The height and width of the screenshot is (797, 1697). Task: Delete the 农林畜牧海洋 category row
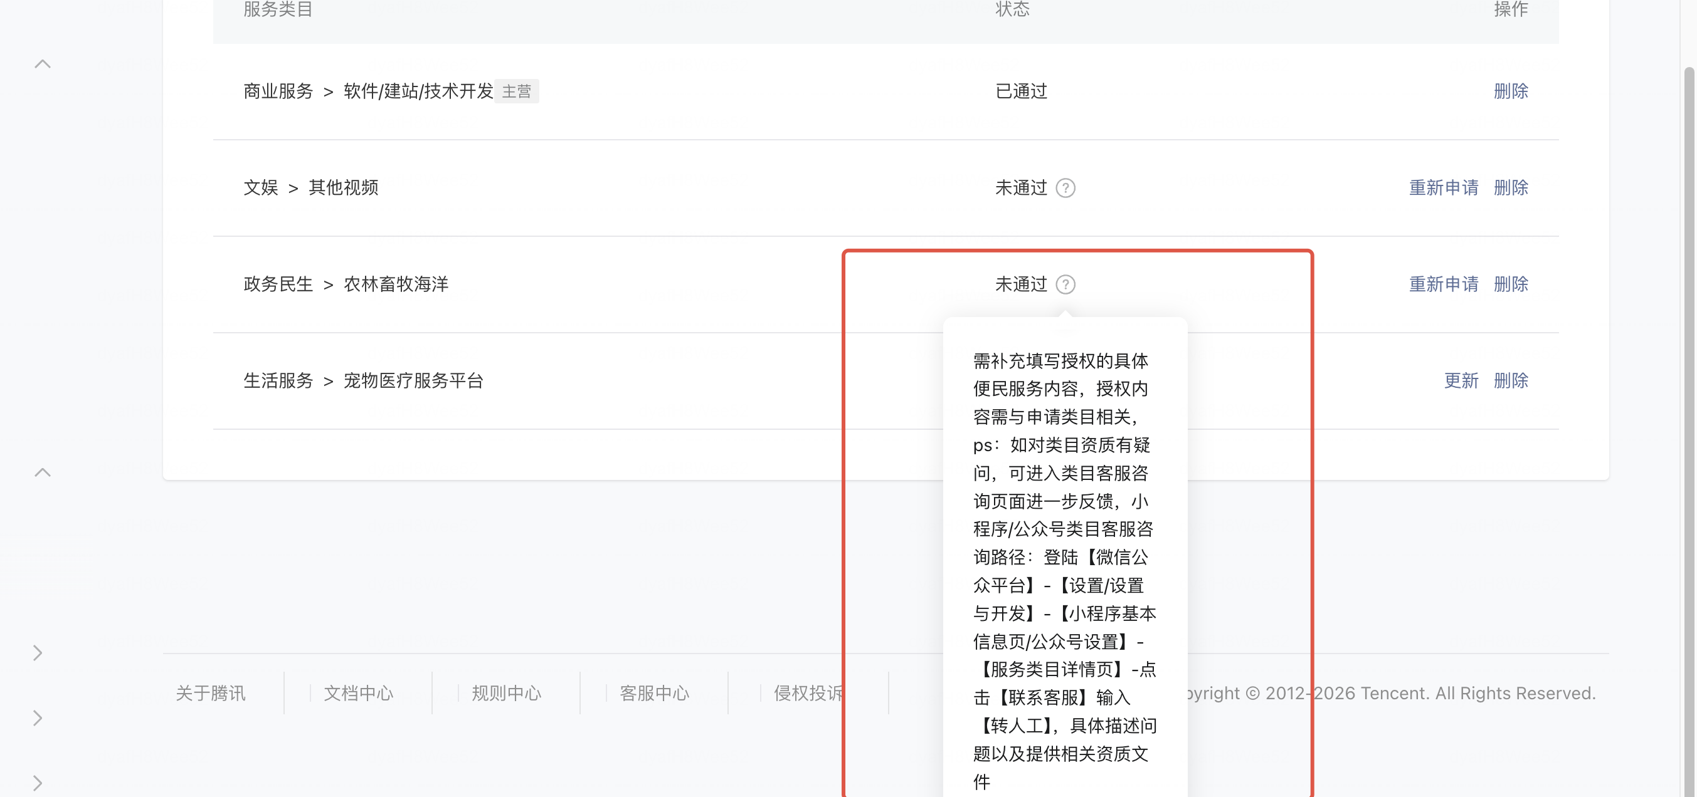click(x=1511, y=284)
